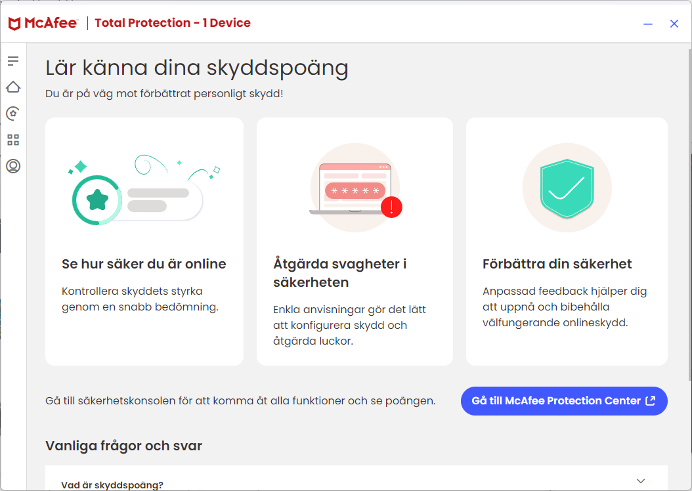692x491 pixels.
Task: Open the features grid icon in sidebar
Action: [x=13, y=139]
